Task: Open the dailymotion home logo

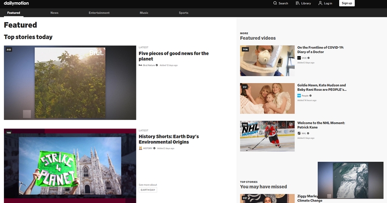Action: point(16,3)
